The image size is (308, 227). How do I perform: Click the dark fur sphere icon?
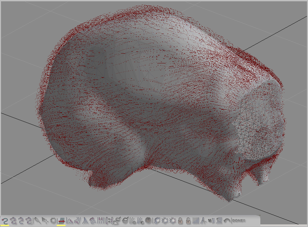point(148,221)
